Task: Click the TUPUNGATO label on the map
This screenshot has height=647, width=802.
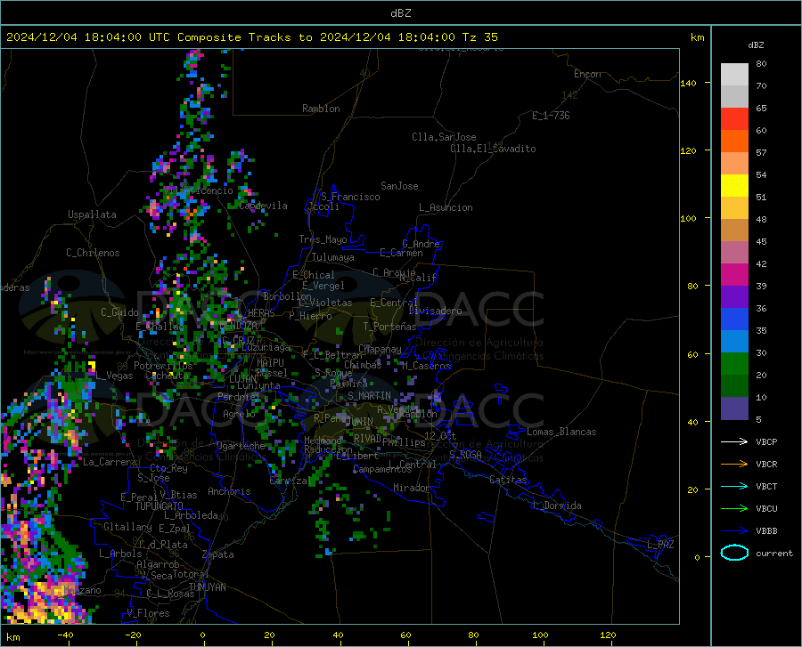Action: pos(160,506)
